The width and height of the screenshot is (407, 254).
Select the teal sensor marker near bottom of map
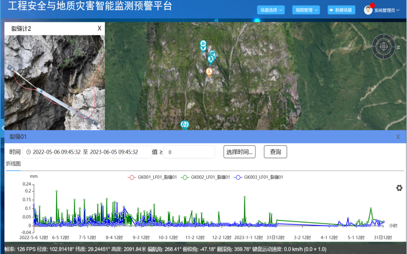[184, 125]
